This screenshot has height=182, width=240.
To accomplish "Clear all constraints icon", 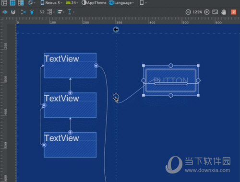I will pyautogui.click(x=24, y=12).
